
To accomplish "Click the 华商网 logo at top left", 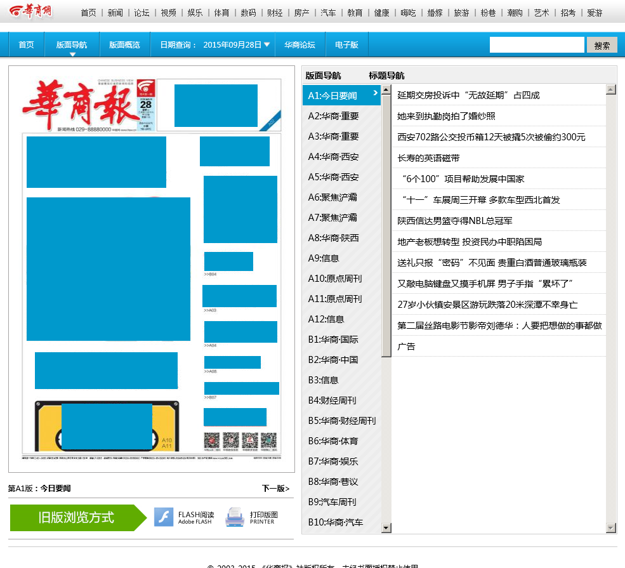I will (x=30, y=11).
